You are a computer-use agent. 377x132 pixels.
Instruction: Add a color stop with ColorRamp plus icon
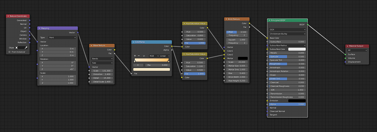[135, 56]
